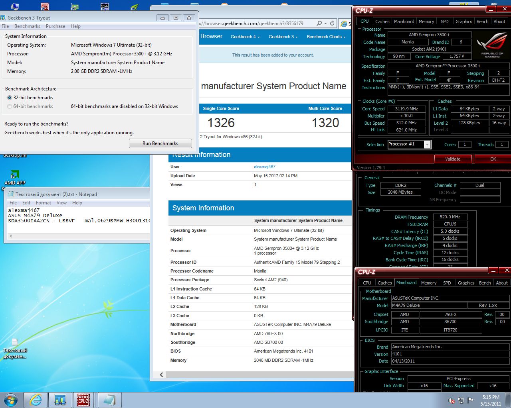Click the Multi-Core score 1320
The height and width of the screenshot is (408, 511).
point(325,123)
